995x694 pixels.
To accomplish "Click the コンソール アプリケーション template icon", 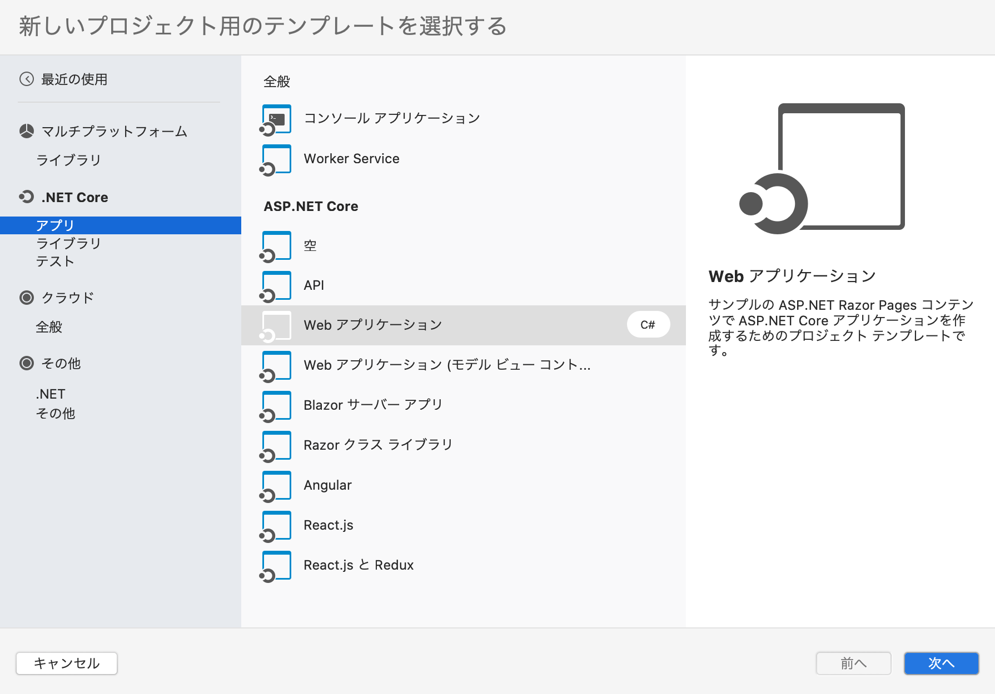I will coord(276,119).
